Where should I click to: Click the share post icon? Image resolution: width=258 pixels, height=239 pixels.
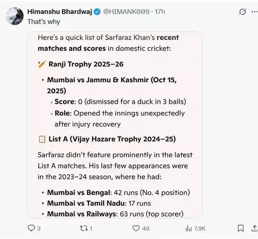coord(255,228)
